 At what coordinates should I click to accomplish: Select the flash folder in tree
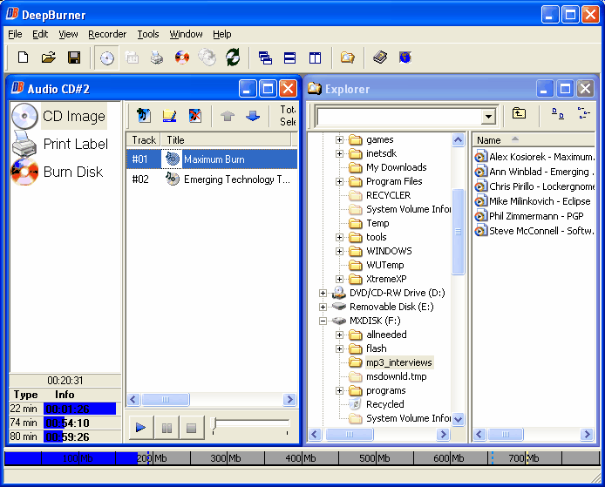377,348
